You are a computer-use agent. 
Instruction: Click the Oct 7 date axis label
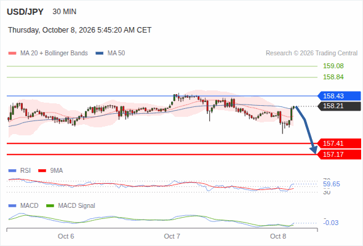coord(172,236)
